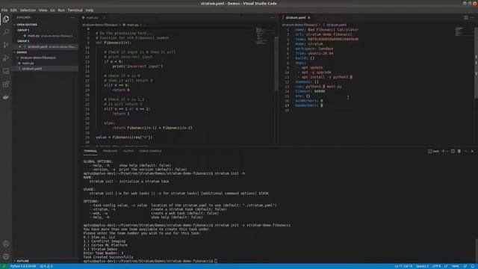Open the Help menu
This screenshot has height=269, width=478.
[x=90, y=10]
